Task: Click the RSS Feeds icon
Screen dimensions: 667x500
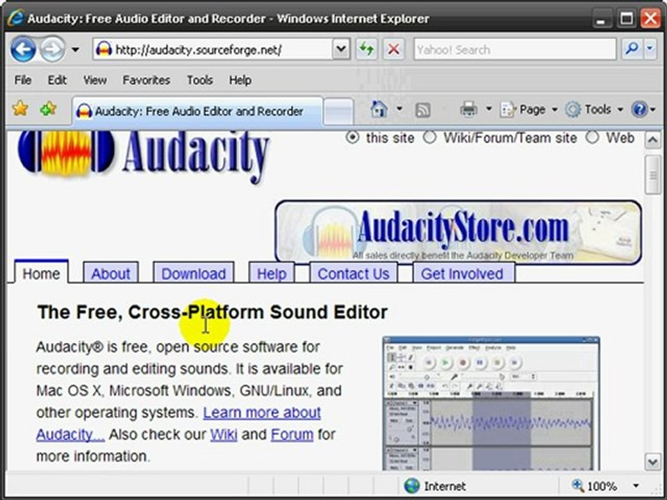Action: point(422,110)
